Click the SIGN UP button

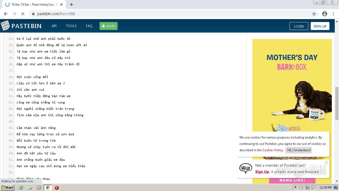(320, 26)
